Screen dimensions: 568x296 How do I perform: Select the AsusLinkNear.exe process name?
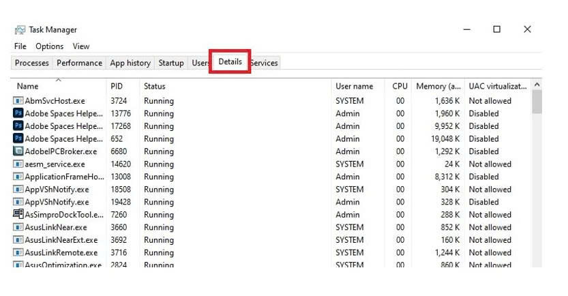click(56, 228)
